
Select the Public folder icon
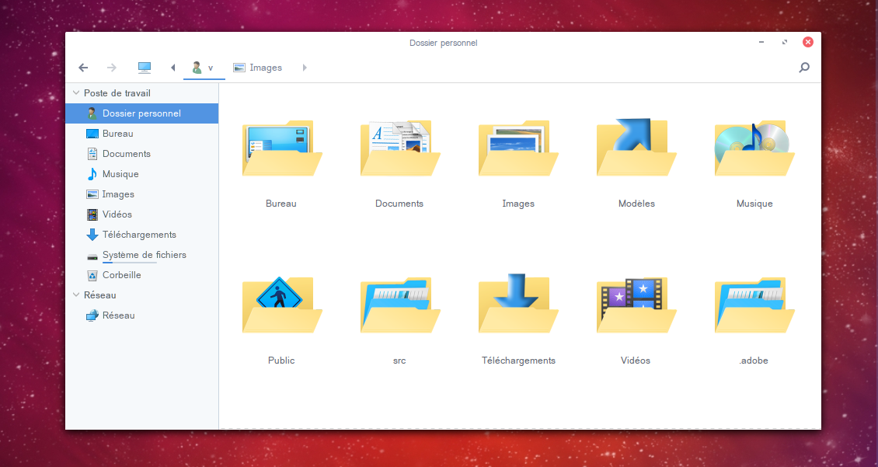tap(281, 305)
